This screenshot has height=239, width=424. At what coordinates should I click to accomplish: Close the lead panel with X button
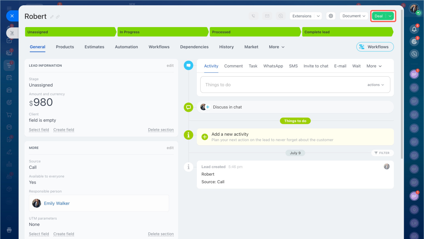[x=12, y=16]
